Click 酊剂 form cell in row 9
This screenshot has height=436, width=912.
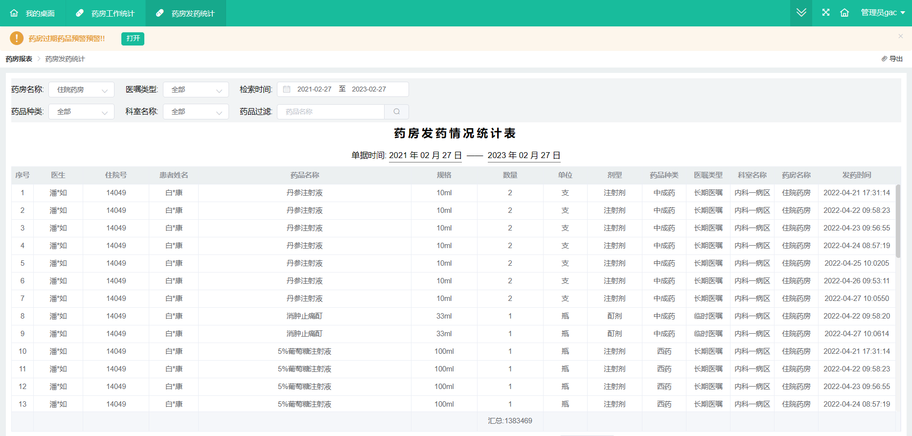(x=615, y=334)
